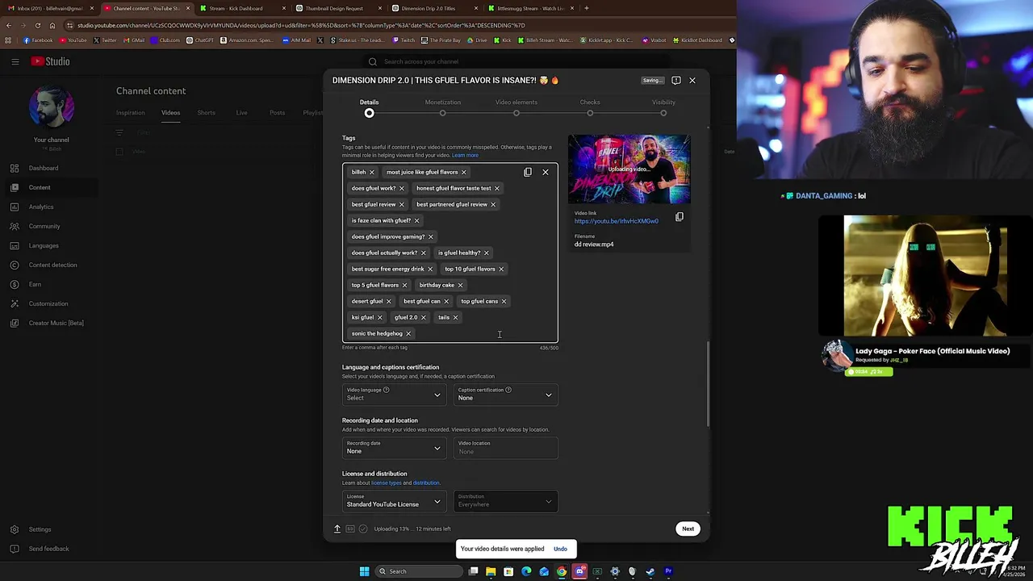
Task: Open the YouTube Studio hamburger menu
Action: click(x=15, y=61)
